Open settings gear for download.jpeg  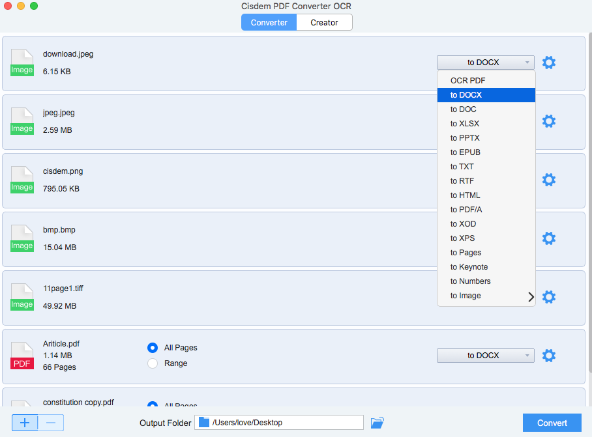(x=548, y=63)
